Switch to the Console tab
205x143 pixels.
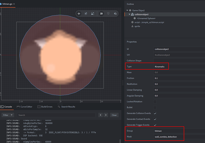(x=6, y=107)
